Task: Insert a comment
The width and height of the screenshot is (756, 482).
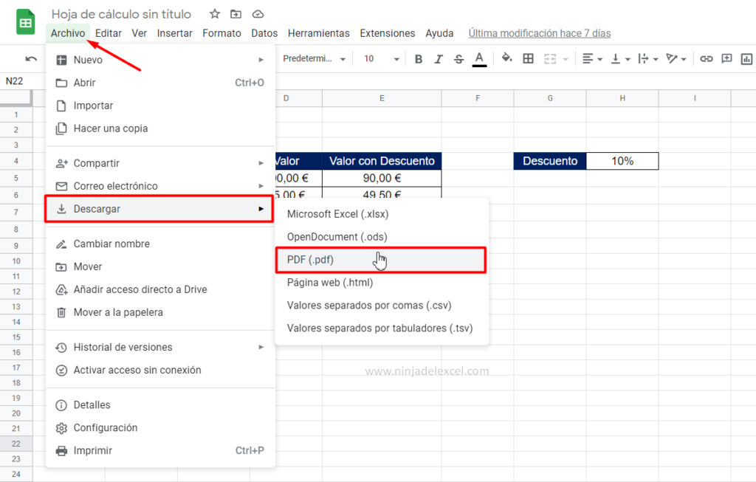Action: coord(726,58)
